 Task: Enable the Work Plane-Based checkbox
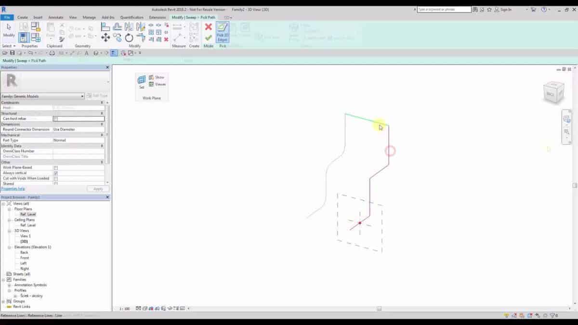56,168
